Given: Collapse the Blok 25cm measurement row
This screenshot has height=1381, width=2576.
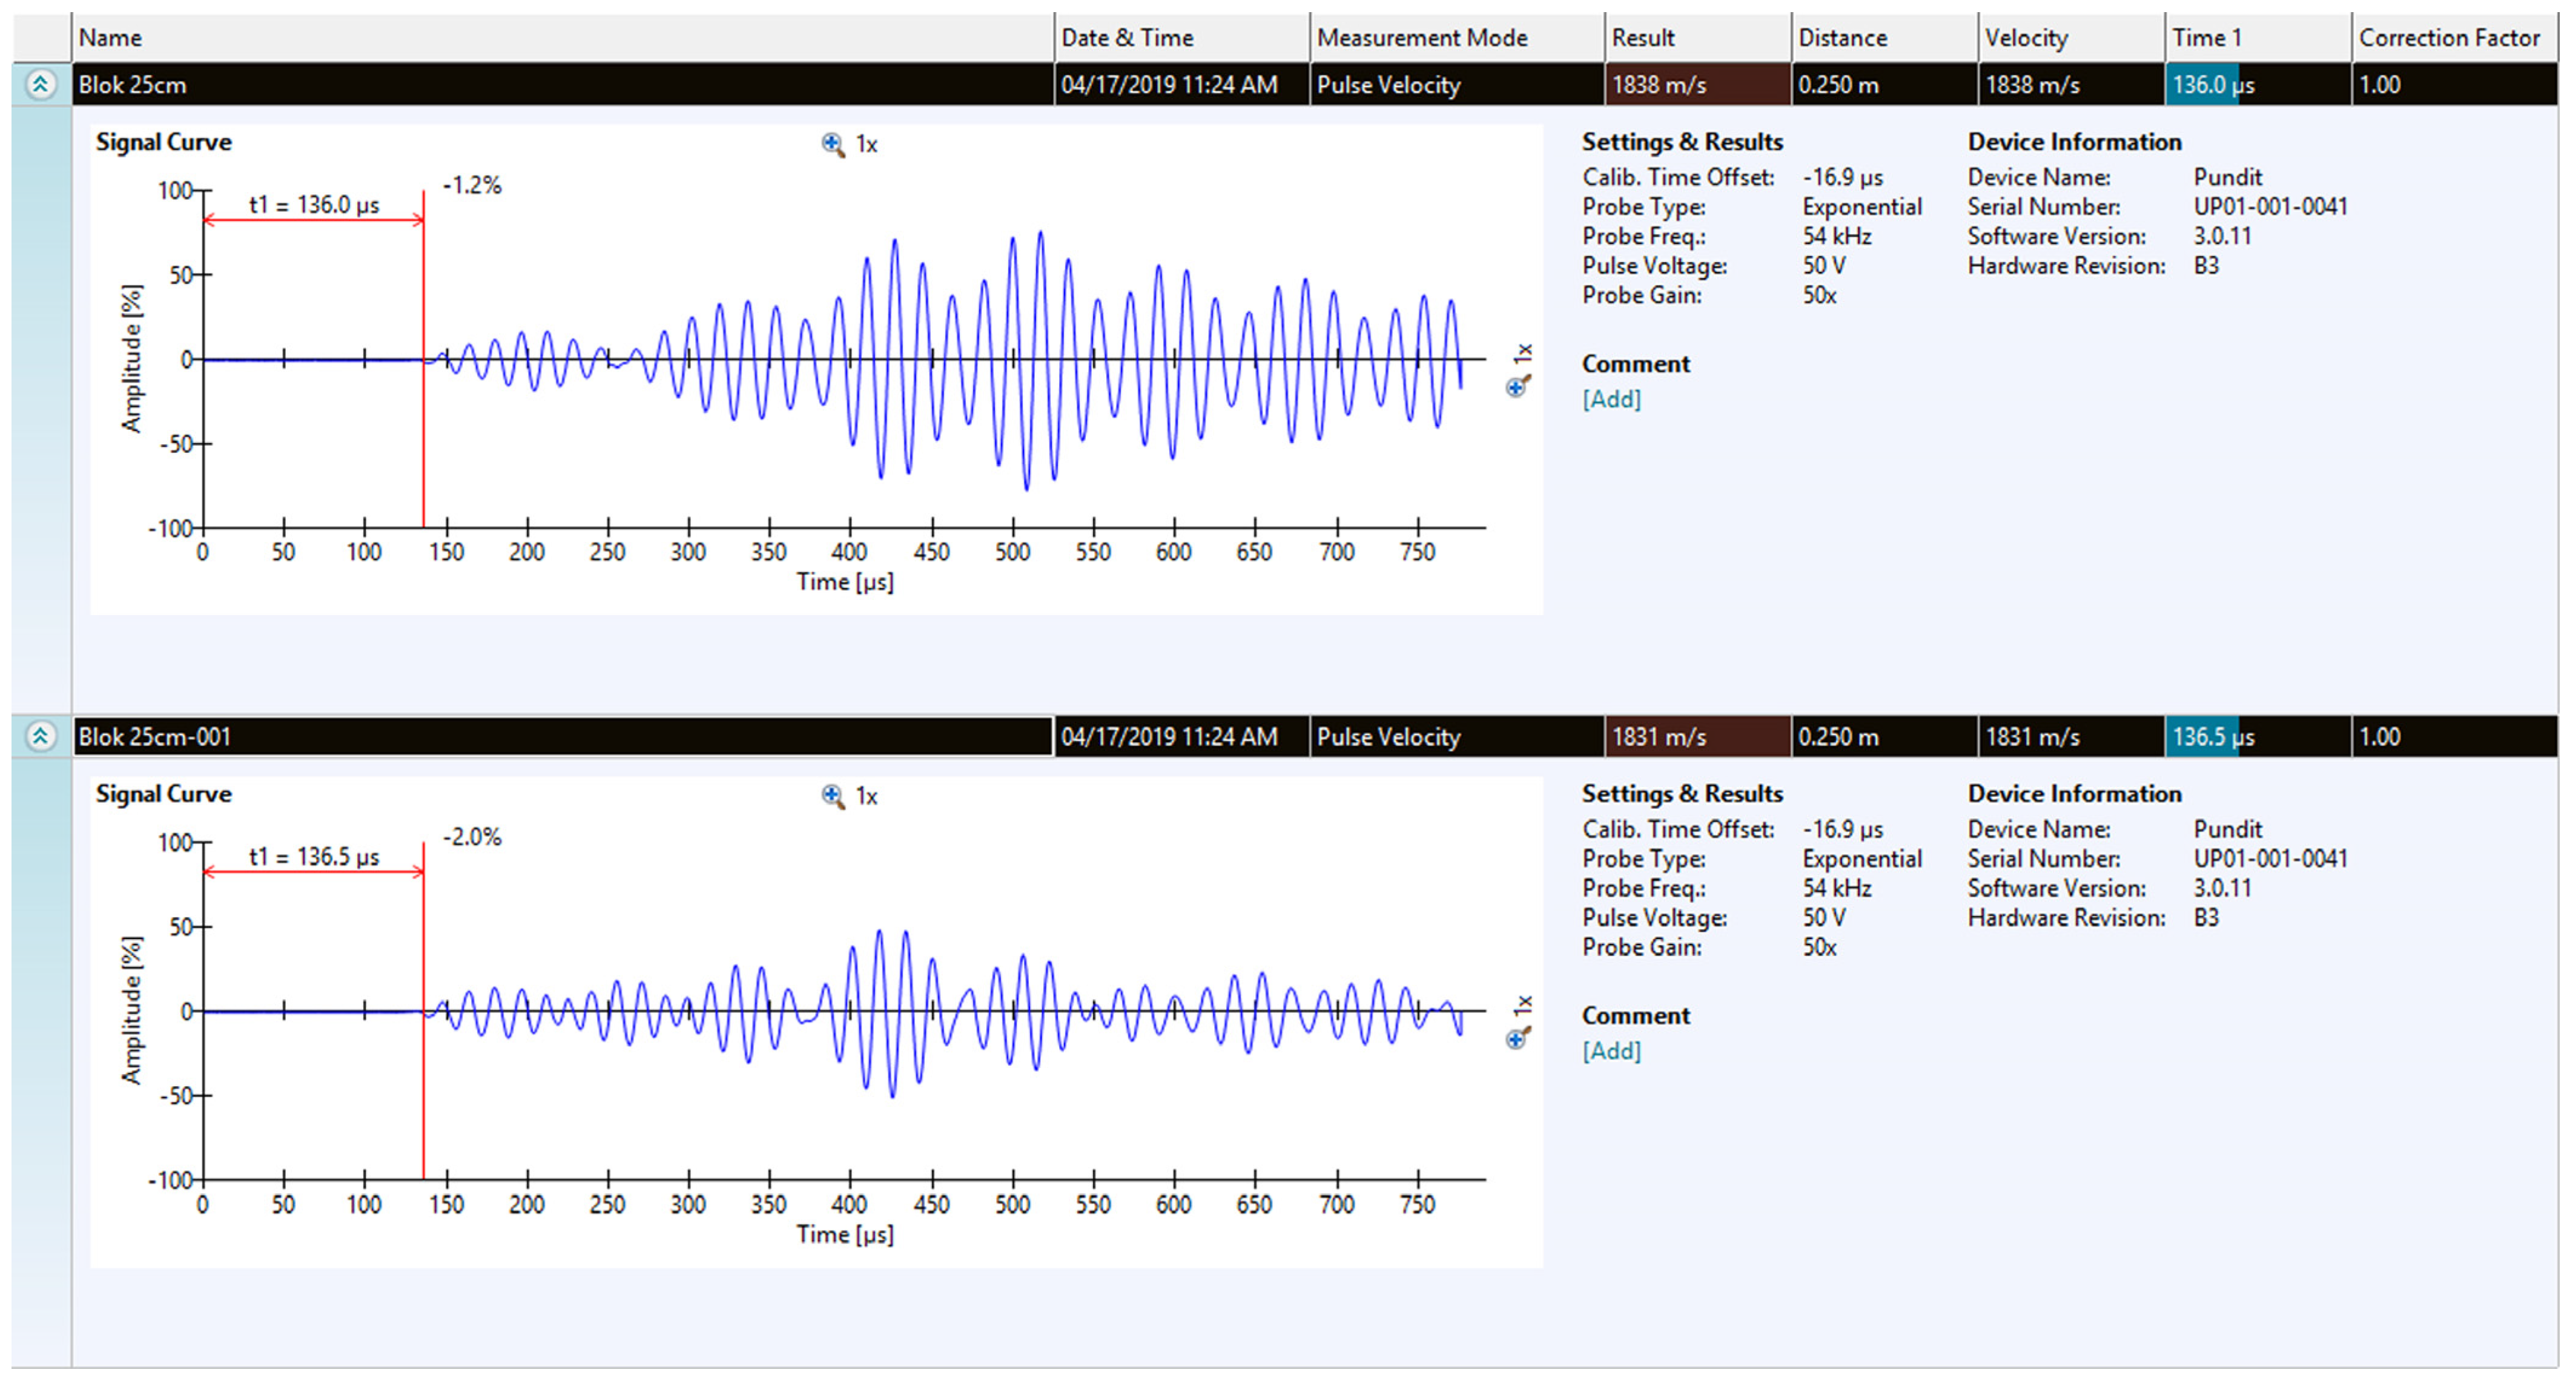Looking at the screenshot, I should pyautogui.click(x=40, y=85).
